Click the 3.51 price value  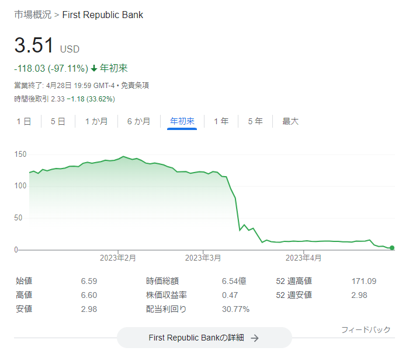[34, 45]
